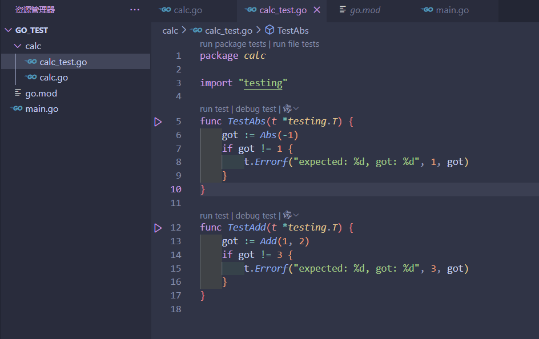
Task: Click 'calc' in the breadcrumb path
Action: (170, 31)
